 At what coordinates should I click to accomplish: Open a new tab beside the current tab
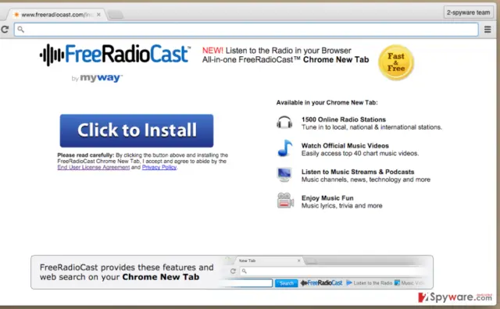click(x=116, y=14)
